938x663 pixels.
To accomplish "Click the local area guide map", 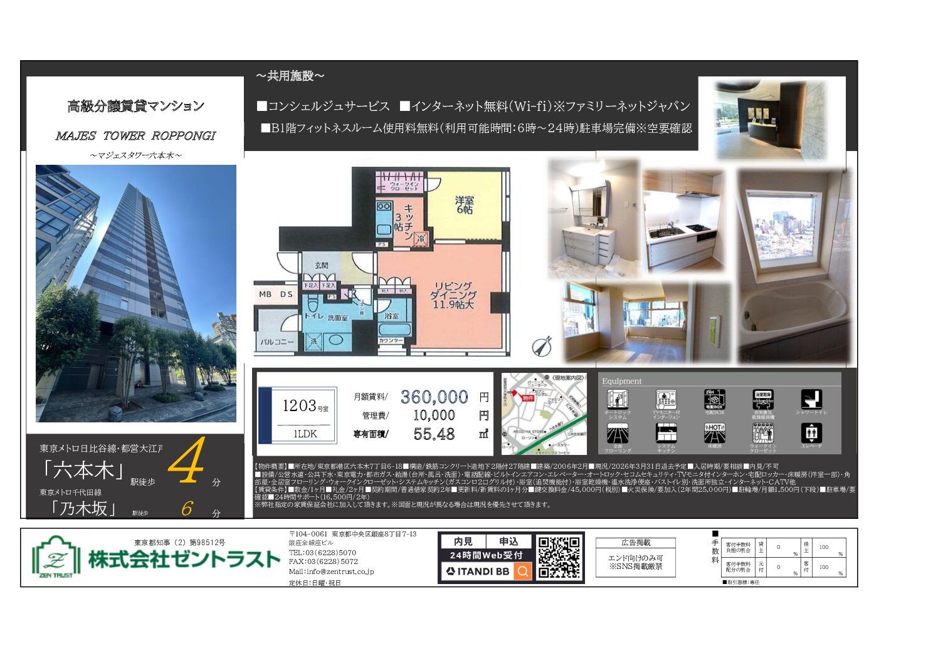I will (544, 414).
